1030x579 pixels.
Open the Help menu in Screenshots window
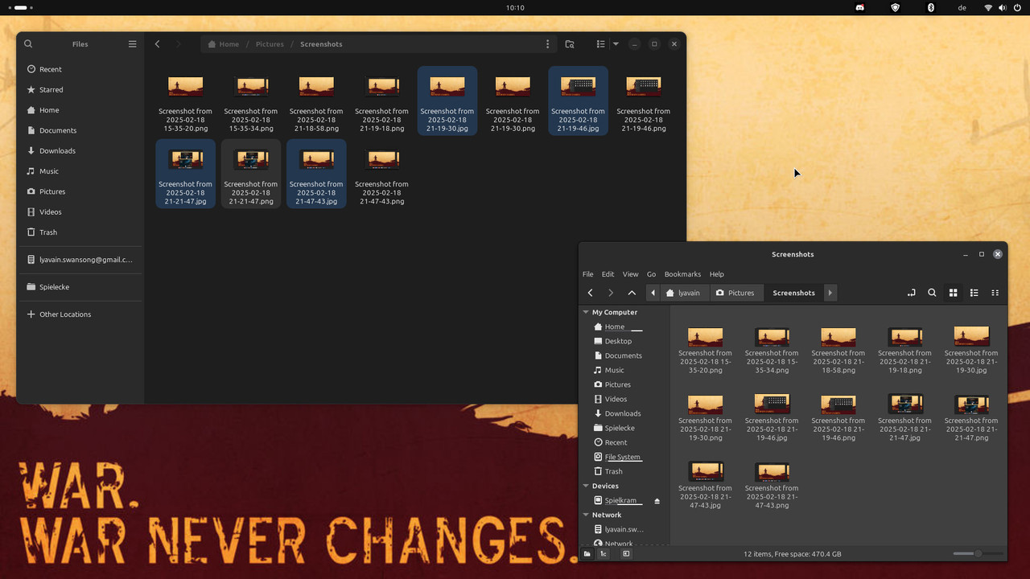(716, 274)
